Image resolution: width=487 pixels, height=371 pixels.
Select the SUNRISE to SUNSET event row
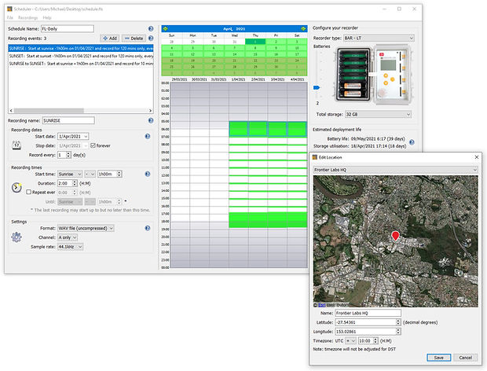(81, 64)
